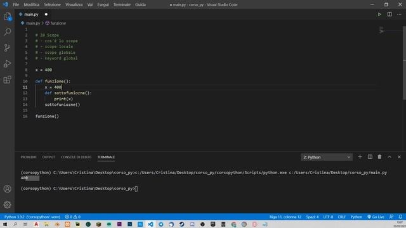The image size is (406, 228).
Task: Open the Search view in activity bar
Action: [x=7, y=32]
